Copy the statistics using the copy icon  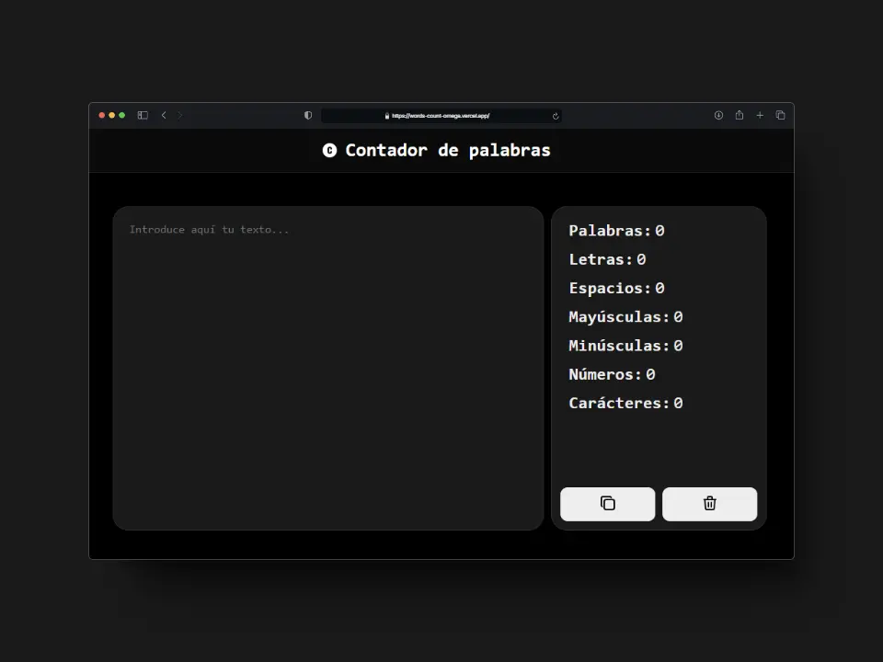point(607,504)
